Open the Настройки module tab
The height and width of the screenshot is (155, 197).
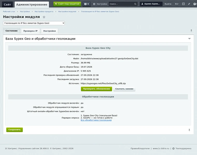tap(50, 31)
